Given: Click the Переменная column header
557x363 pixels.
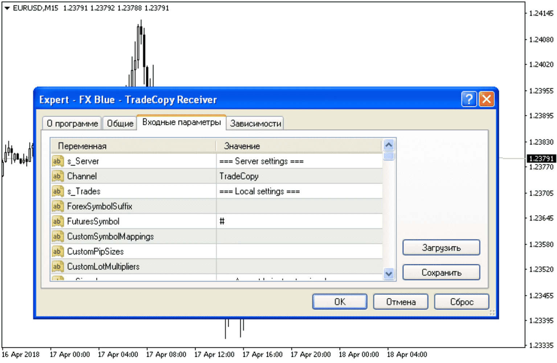Looking at the screenshot, I should click(x=133, y=146).
